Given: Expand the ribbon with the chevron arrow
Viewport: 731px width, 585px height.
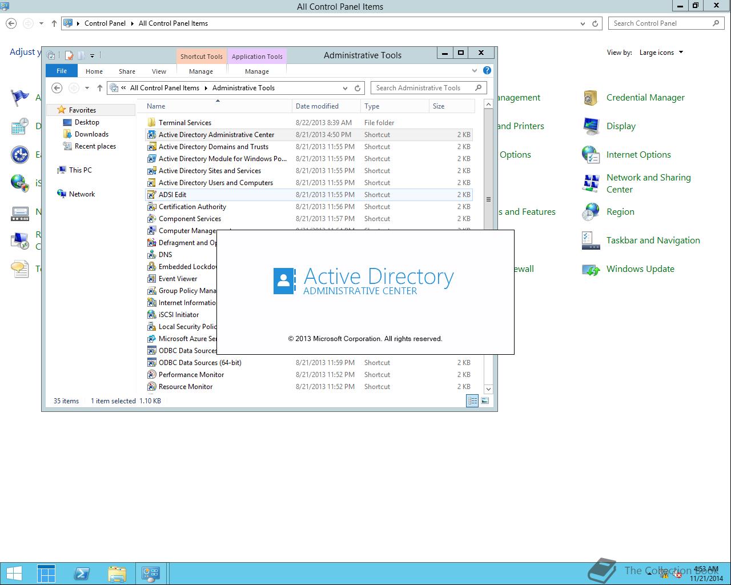Looking at the screenshot, I should (474, 71).
